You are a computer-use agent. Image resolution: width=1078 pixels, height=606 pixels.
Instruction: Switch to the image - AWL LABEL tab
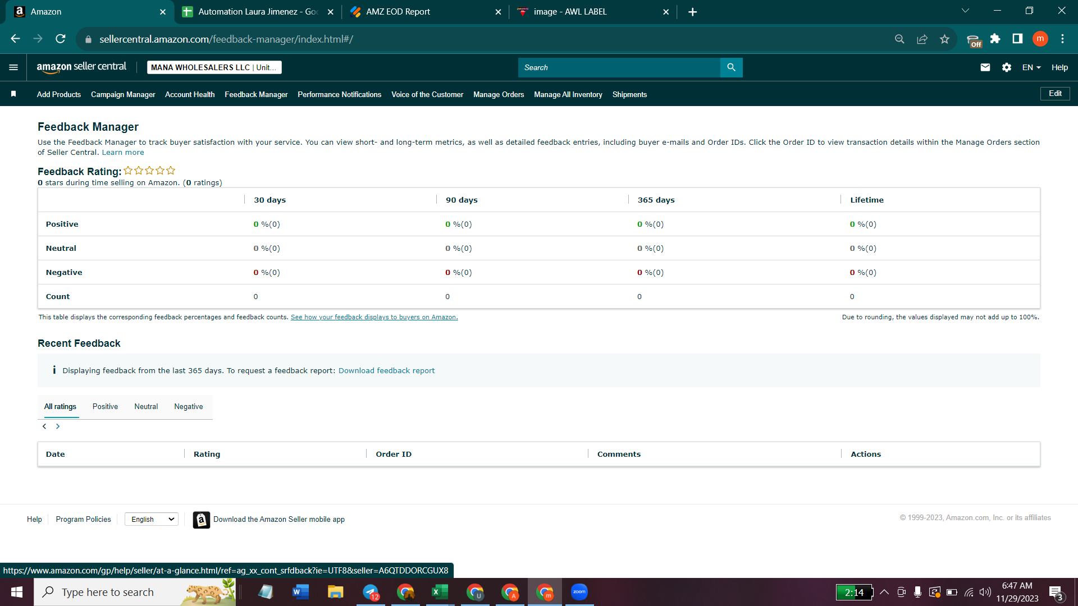(593, 12)
